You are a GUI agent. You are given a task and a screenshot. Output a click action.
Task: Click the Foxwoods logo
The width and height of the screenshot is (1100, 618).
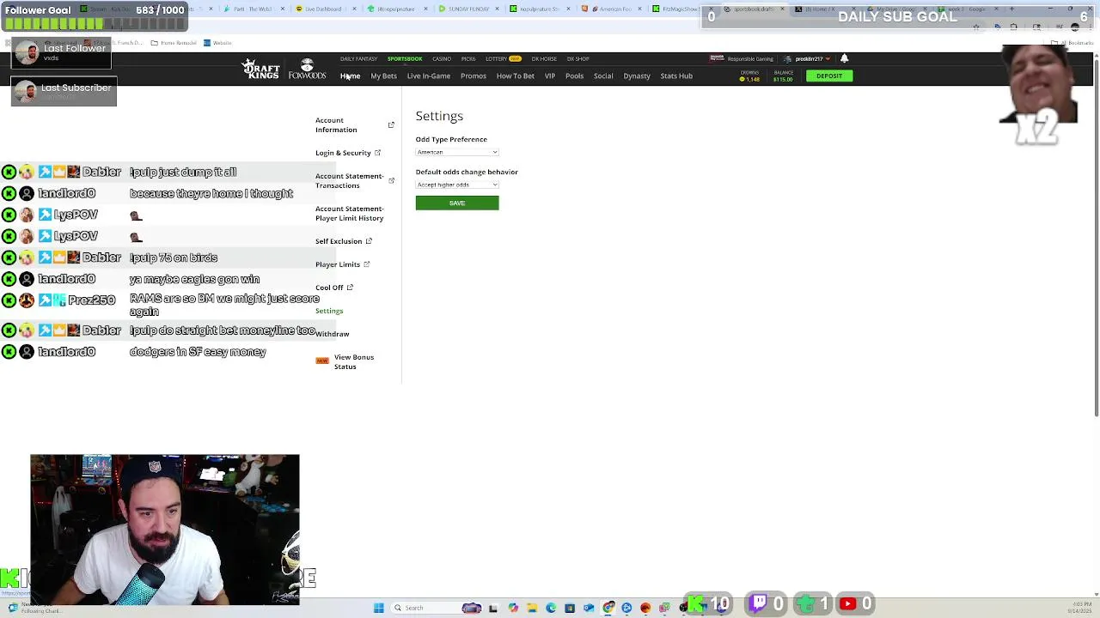pyautogui.click(x=307, y=70)
